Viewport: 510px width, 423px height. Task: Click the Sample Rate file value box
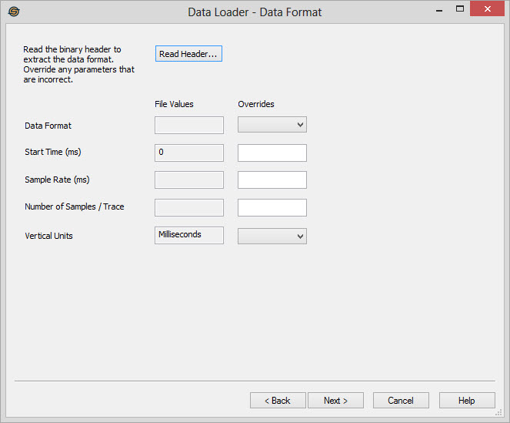(x=189, y=180)
